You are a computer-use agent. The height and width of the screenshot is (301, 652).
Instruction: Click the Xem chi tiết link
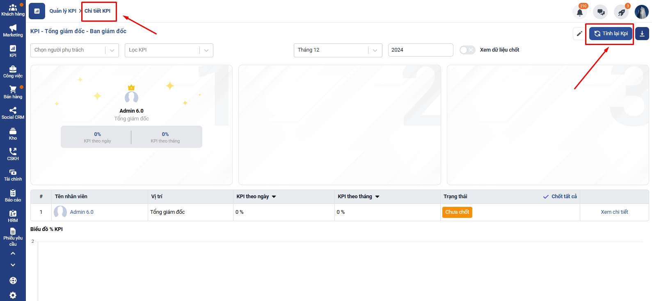tap(614, 212)
